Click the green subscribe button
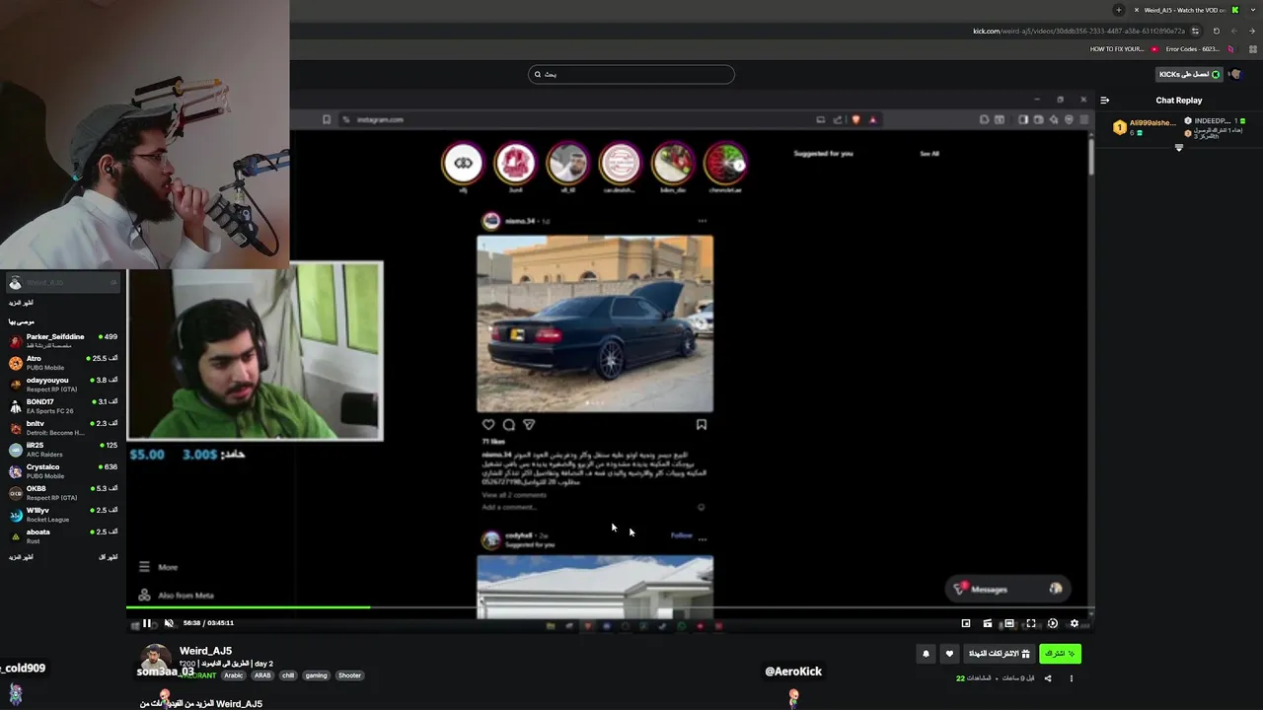 coord(1060,654)
